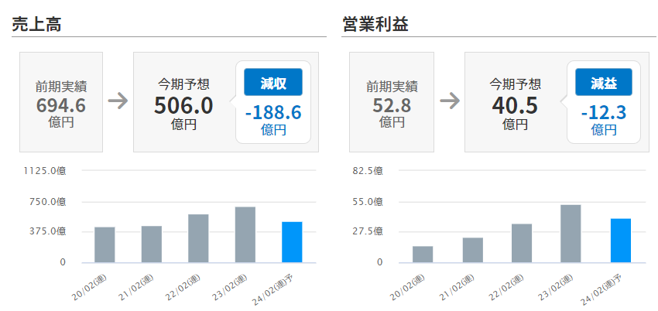This screenshot has height=311, width=658.
Task: Click the blue 24/02 forecast bar in profit chart
Action: click(621, 241)
